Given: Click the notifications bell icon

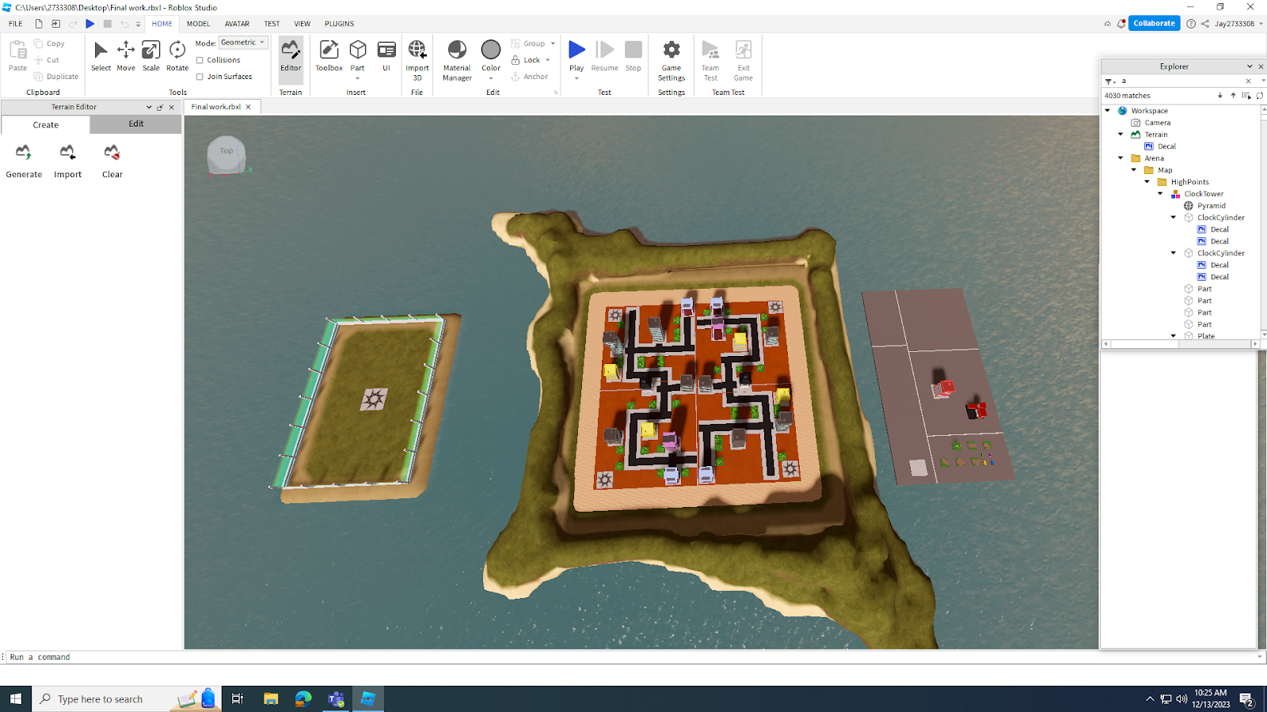Looking at the screenshot, I should (1121, 24).
